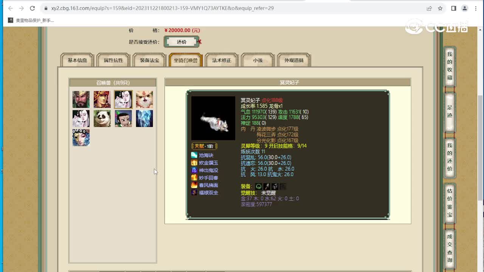The image size is (484, 272).
Task: Click the site lock icon before the URL
Action: (x=45, y=8)
